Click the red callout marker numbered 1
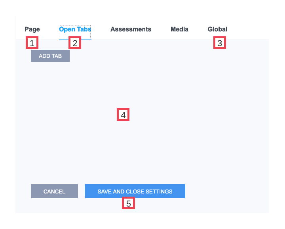The width and height of the screenshot is (285, 229). [x=32, y=43]
